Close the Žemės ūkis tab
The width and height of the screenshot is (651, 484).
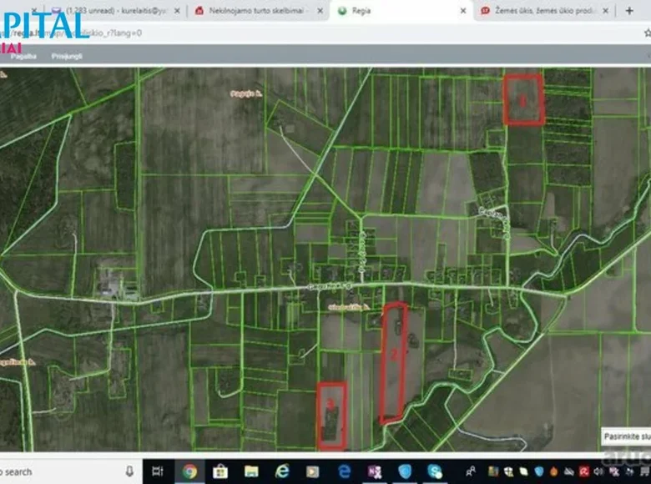pos(606,11)
